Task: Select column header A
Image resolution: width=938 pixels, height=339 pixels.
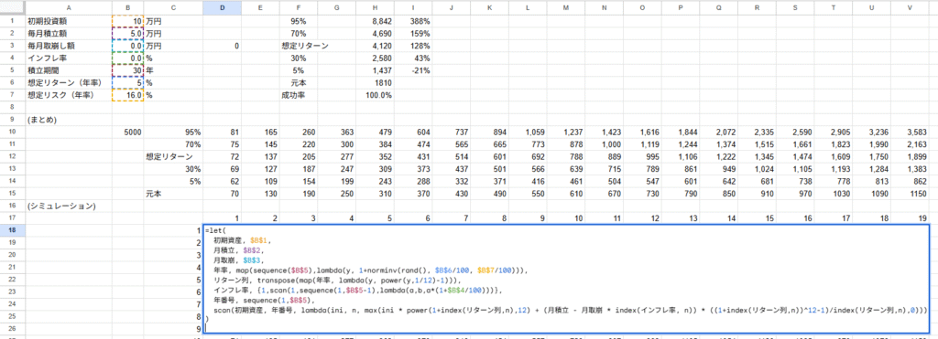Action: tap(68, 6)
